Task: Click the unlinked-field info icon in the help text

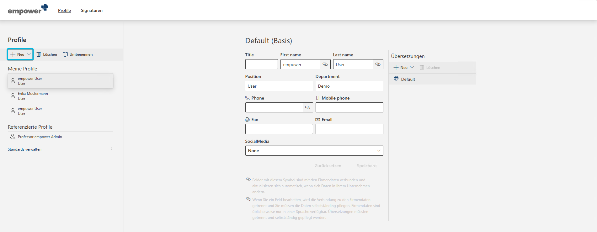Action: (x=248, y=199)
